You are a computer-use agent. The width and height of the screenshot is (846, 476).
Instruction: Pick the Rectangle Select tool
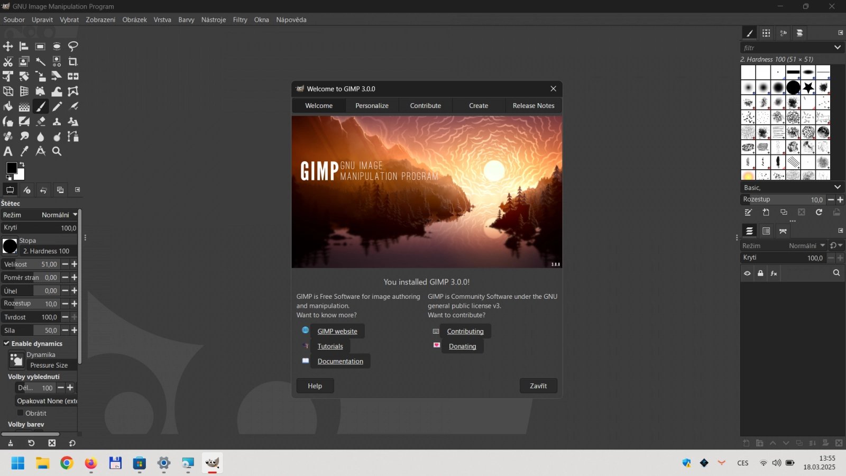click(x=40, y=47)
